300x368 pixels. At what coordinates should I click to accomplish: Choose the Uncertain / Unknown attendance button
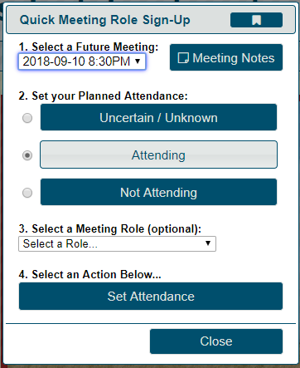click(x=158, y=117)
